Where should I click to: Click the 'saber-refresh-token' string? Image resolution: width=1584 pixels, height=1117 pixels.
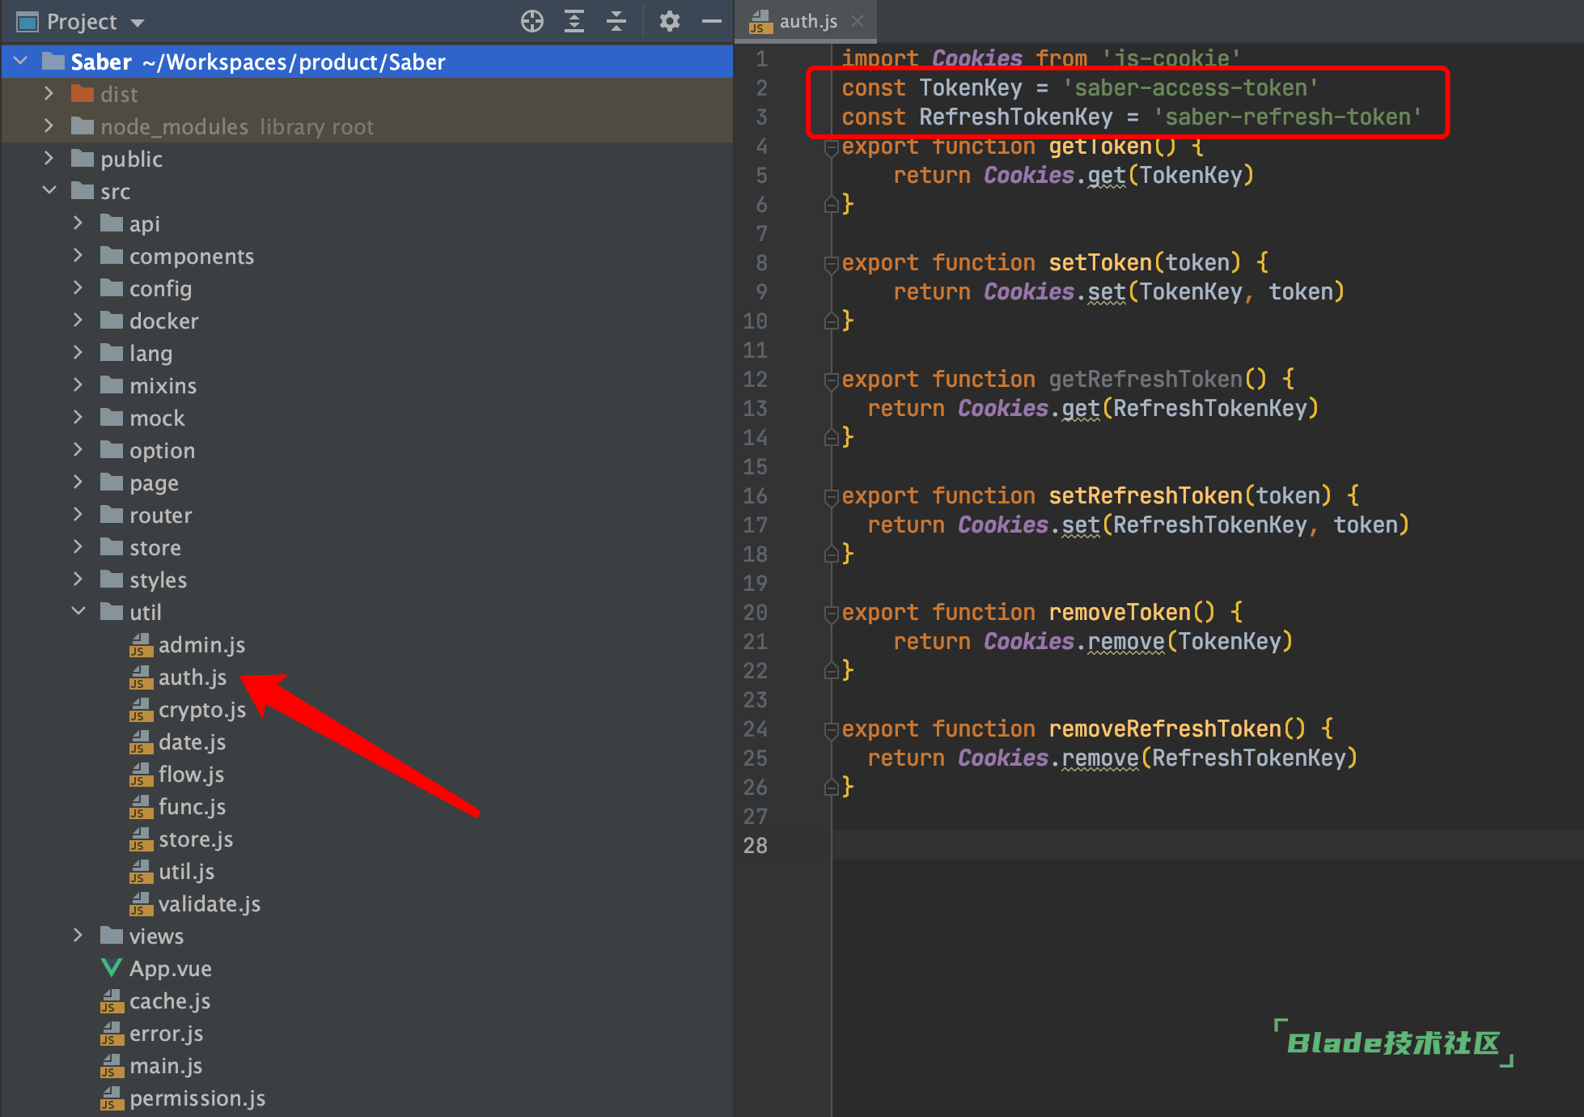(x=1287, y=117)
